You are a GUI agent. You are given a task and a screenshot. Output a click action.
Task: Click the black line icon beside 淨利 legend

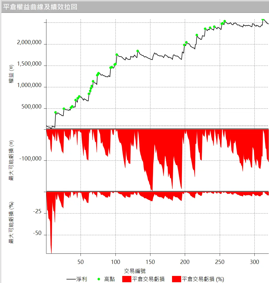(71, 279)
